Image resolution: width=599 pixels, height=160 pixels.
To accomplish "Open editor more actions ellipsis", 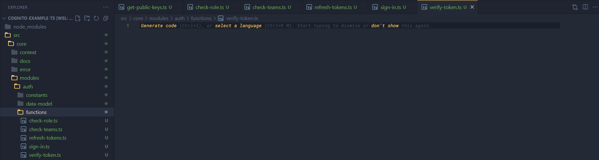I will pos(595,7).
